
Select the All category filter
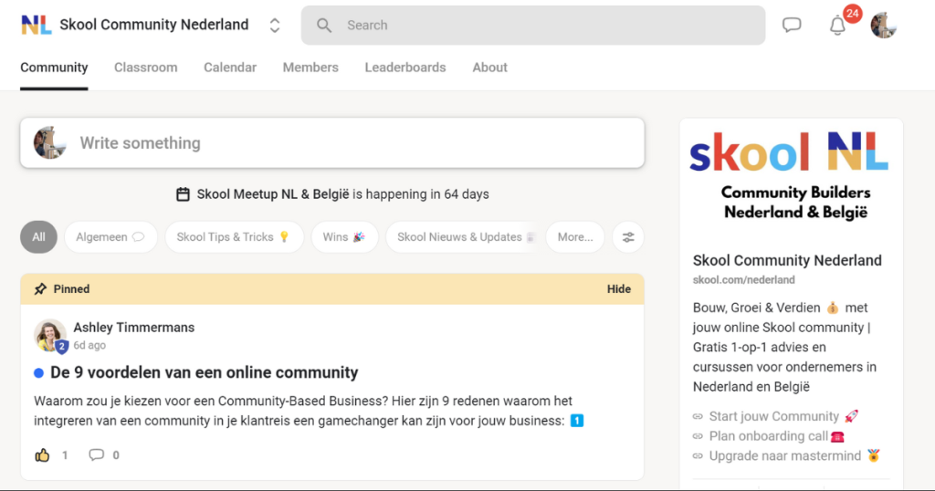[38, 237]
